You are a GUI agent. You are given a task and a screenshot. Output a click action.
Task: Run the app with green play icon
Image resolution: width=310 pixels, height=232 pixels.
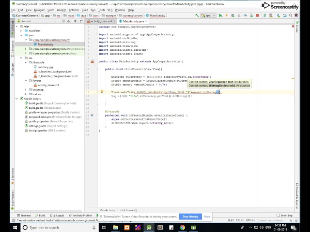point(221,15)
